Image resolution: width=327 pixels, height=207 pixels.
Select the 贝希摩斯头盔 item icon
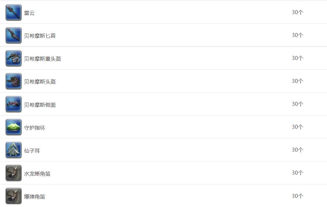pos(13,81)
